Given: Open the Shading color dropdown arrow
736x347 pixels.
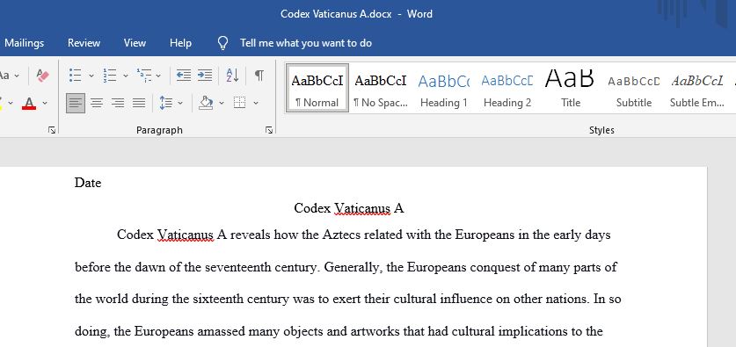Looking at the screenshot, I should pyautogui.click(x=222, y=103).
